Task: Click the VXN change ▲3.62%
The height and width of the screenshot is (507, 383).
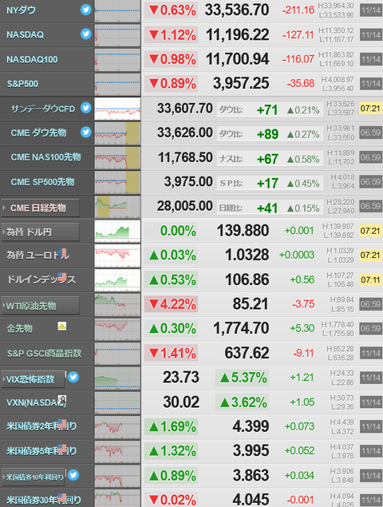Action: (x=242, y=402)
